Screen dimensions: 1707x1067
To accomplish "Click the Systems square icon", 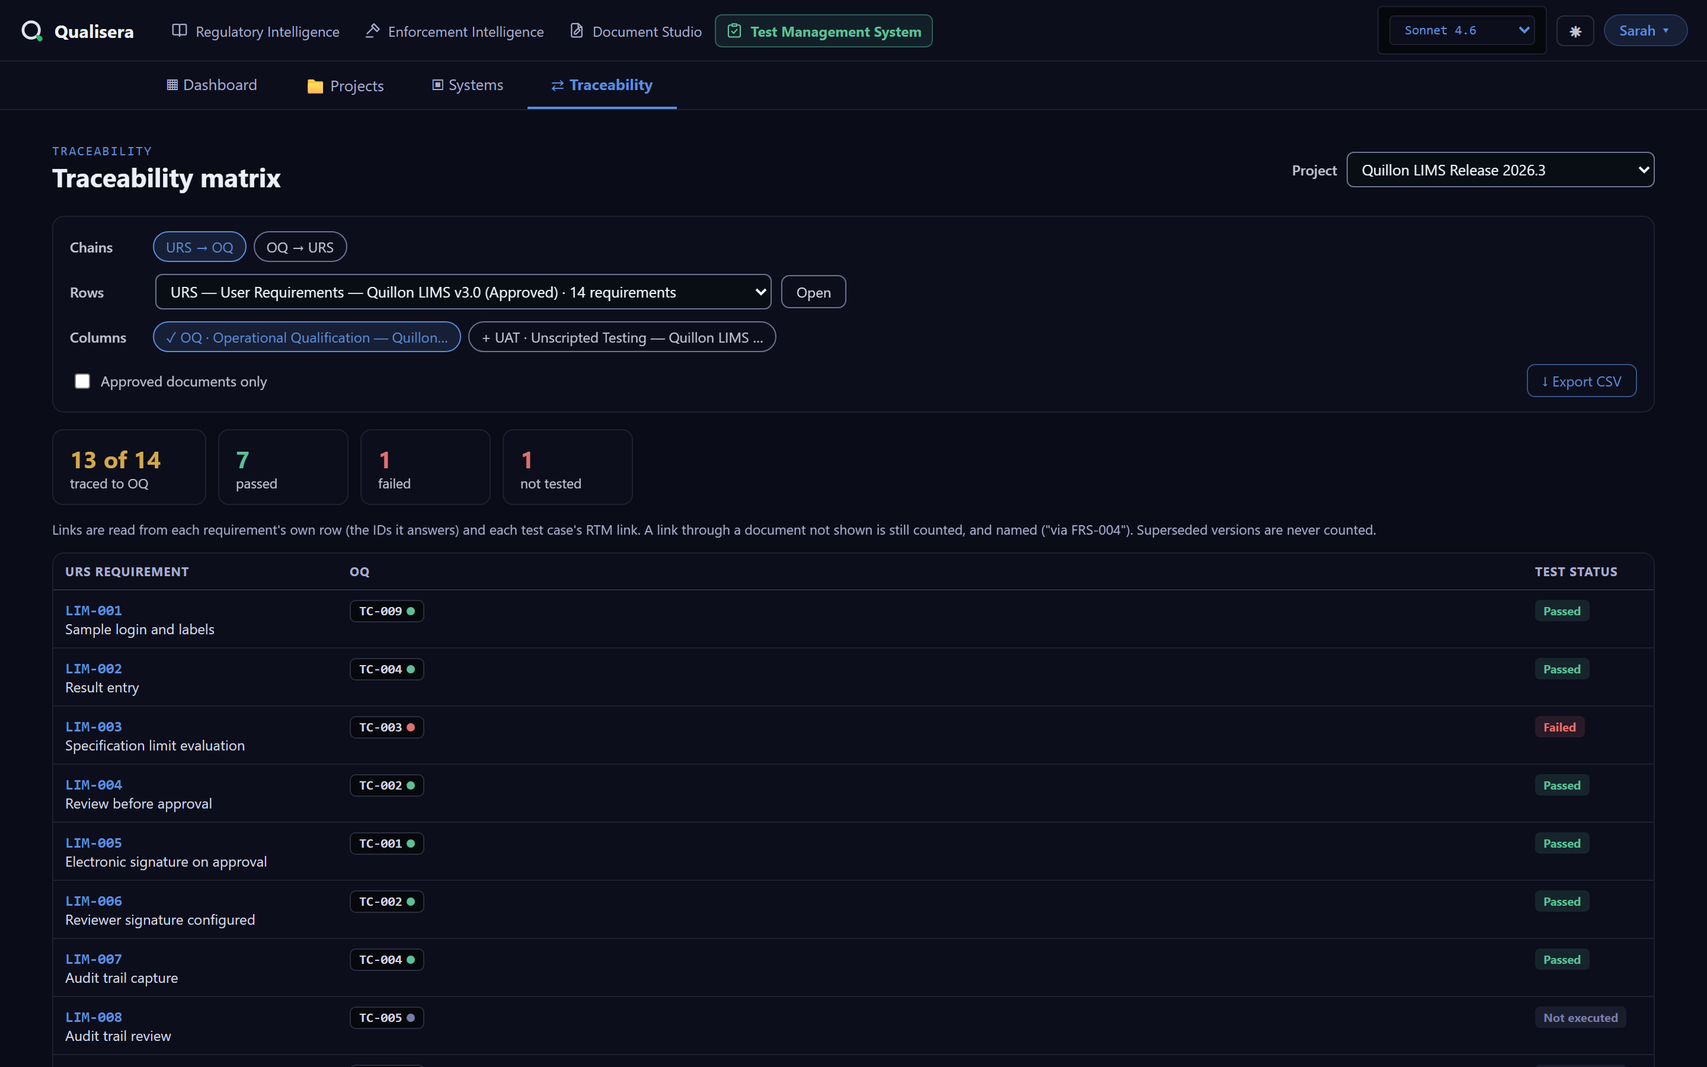I will [437, 85].
